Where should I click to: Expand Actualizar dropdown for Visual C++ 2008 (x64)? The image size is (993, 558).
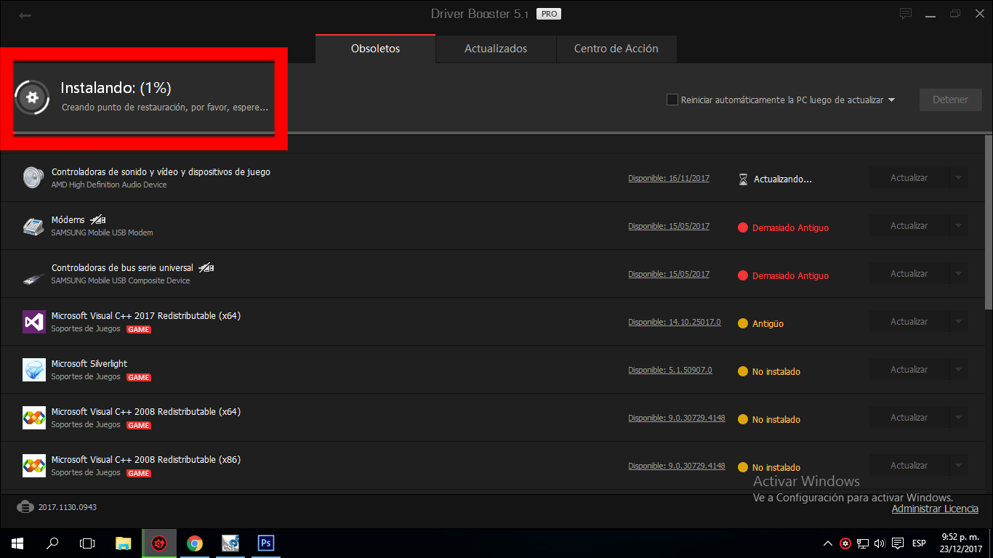[958, 418]
